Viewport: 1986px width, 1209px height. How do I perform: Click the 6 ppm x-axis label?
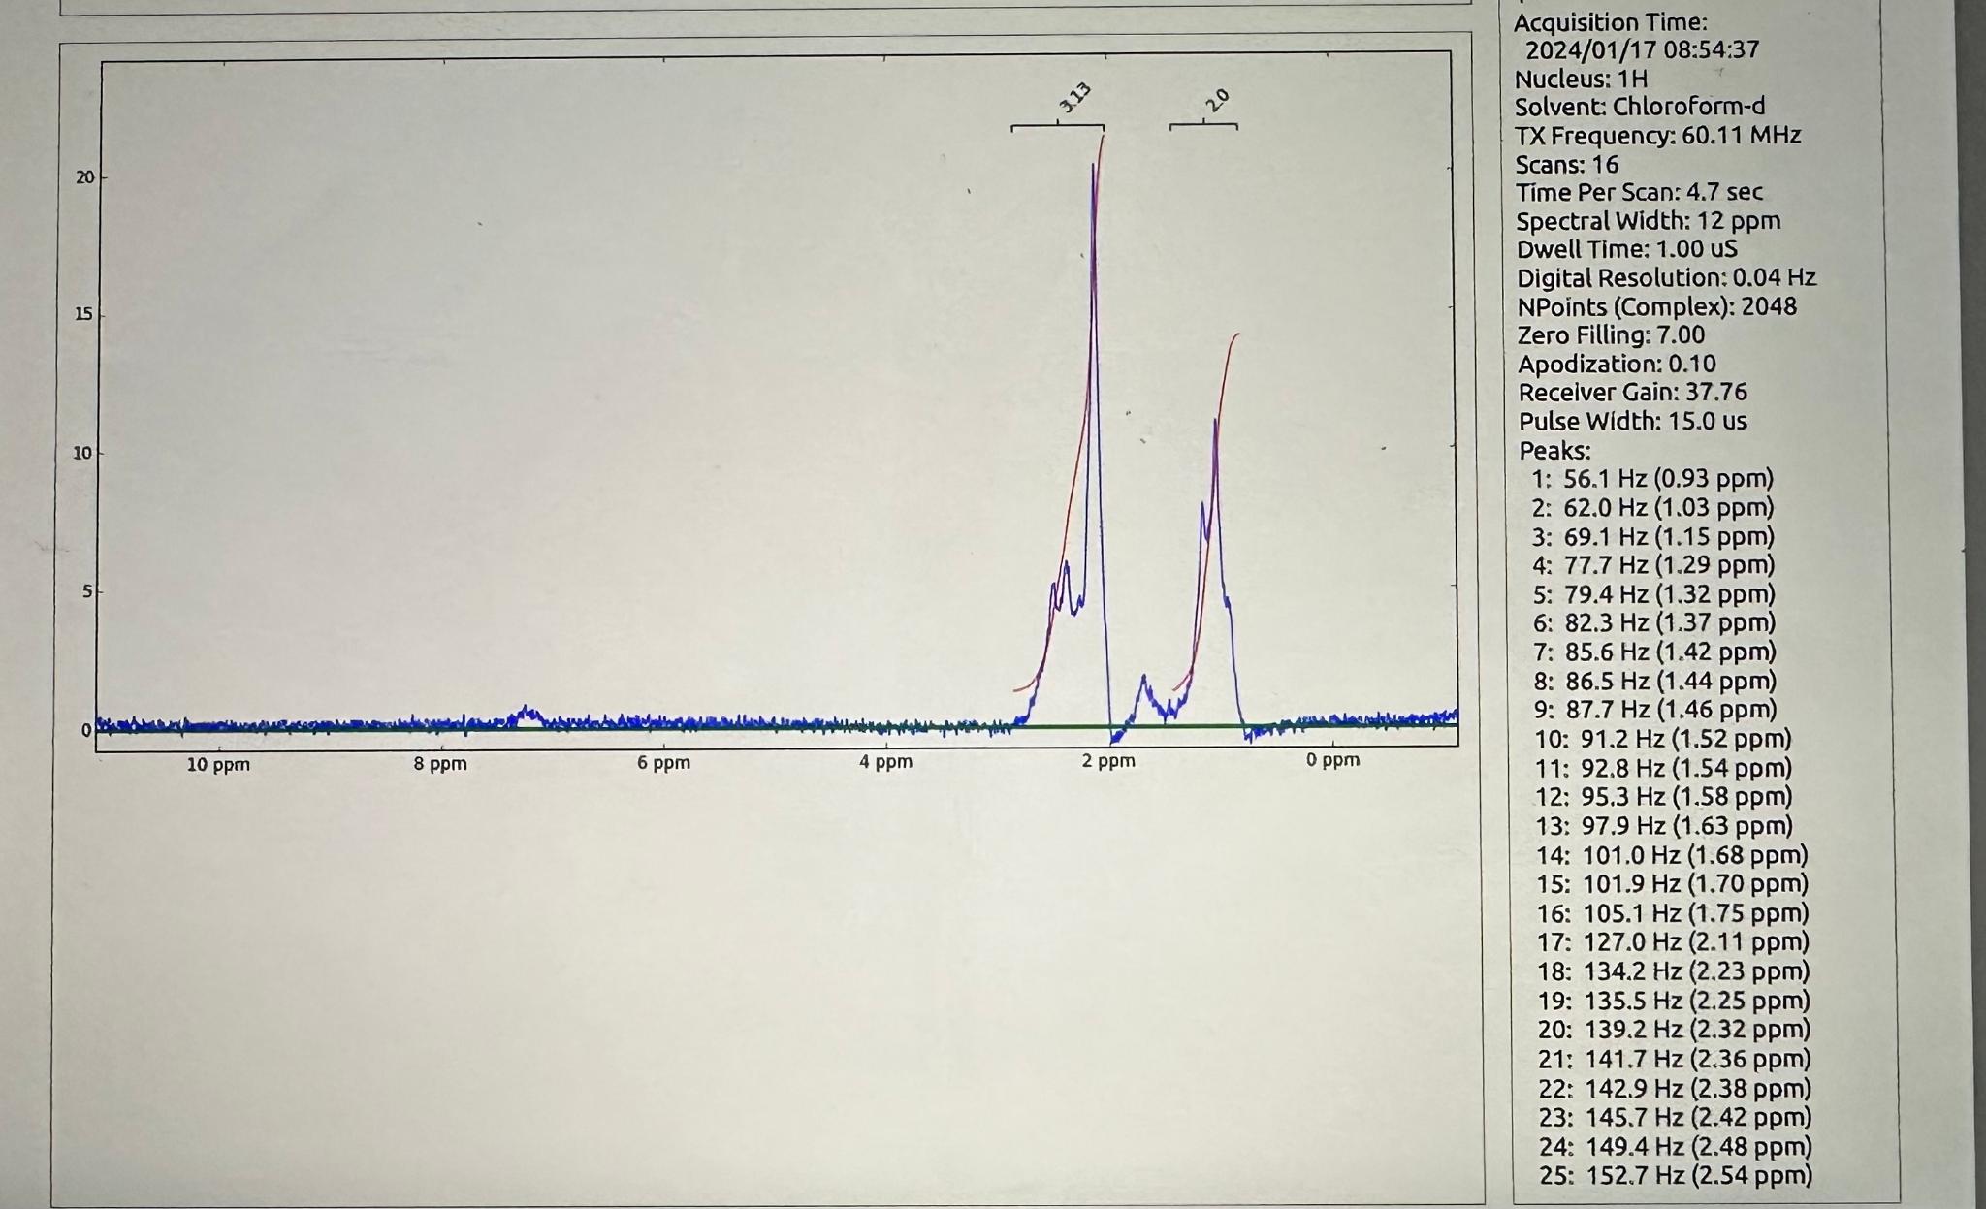[663, 763]
